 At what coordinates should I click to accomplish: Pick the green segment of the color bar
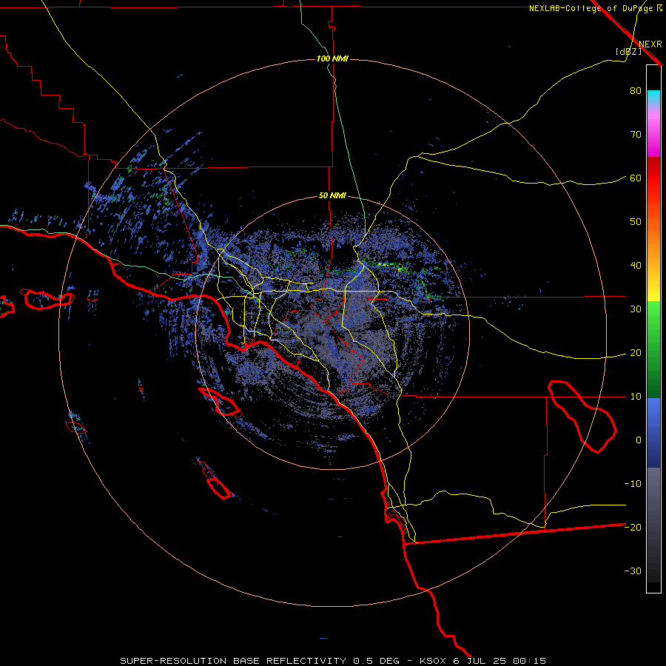[653, 349]
